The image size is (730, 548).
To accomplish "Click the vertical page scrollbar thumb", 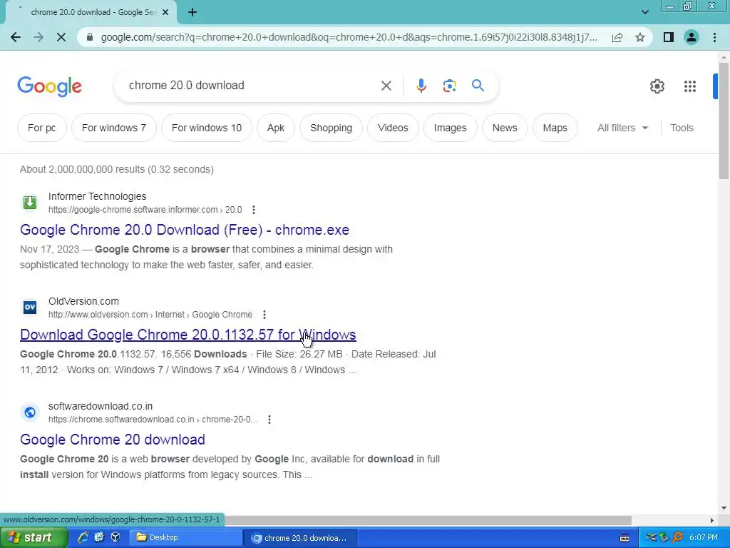I will pyautogui.click(x=724, y=120).
